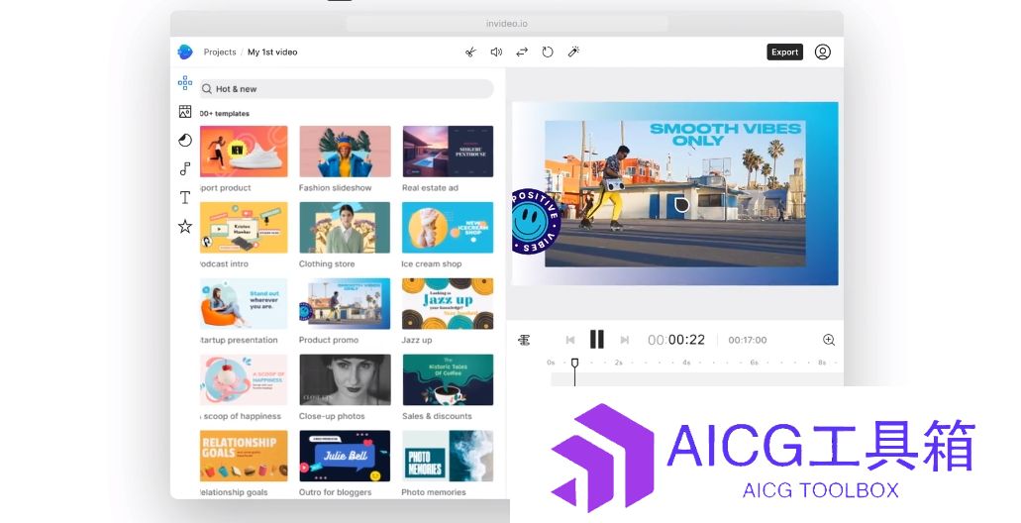This screenshot has width=1021, height=523.
Task: Skip to previous clip
Action: (x=570, y=340)
